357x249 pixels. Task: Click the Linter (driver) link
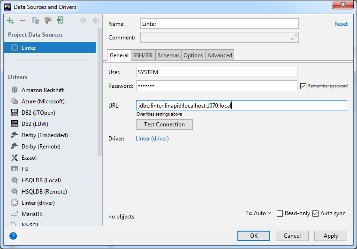click(x=152, y=139)
